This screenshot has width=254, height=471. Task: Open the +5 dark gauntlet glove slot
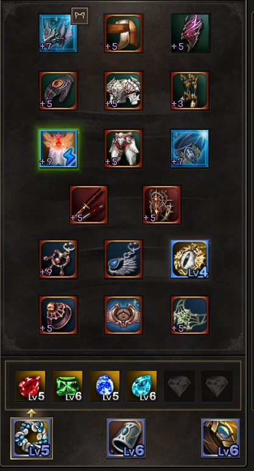point(58,91)
